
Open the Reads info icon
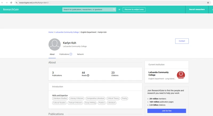tap(88, 75)
